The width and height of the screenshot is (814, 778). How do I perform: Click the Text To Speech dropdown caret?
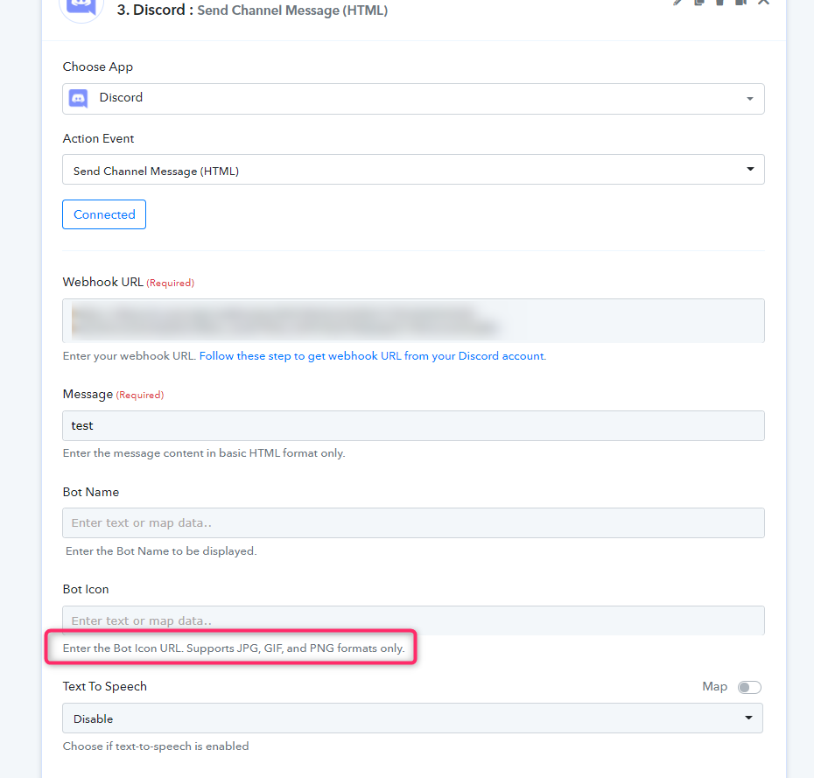coord(748,718)
